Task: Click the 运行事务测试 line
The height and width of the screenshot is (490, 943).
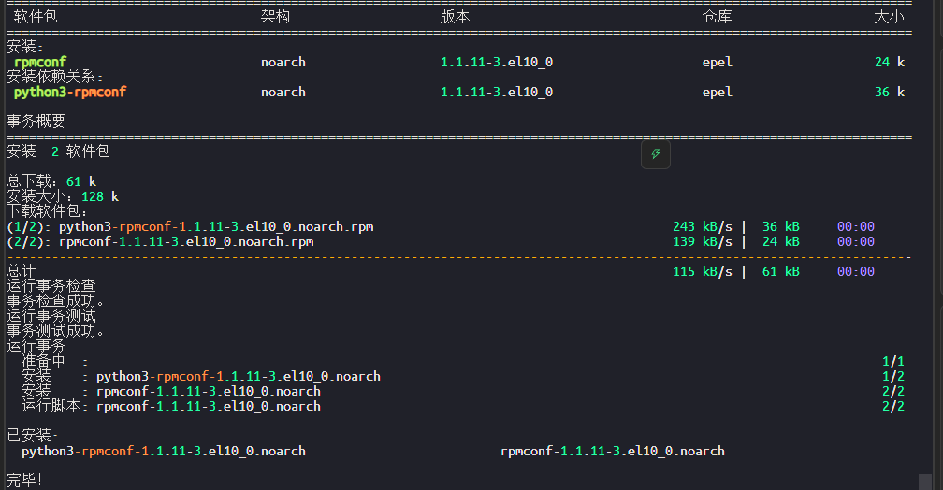Action: pos(51,316)
